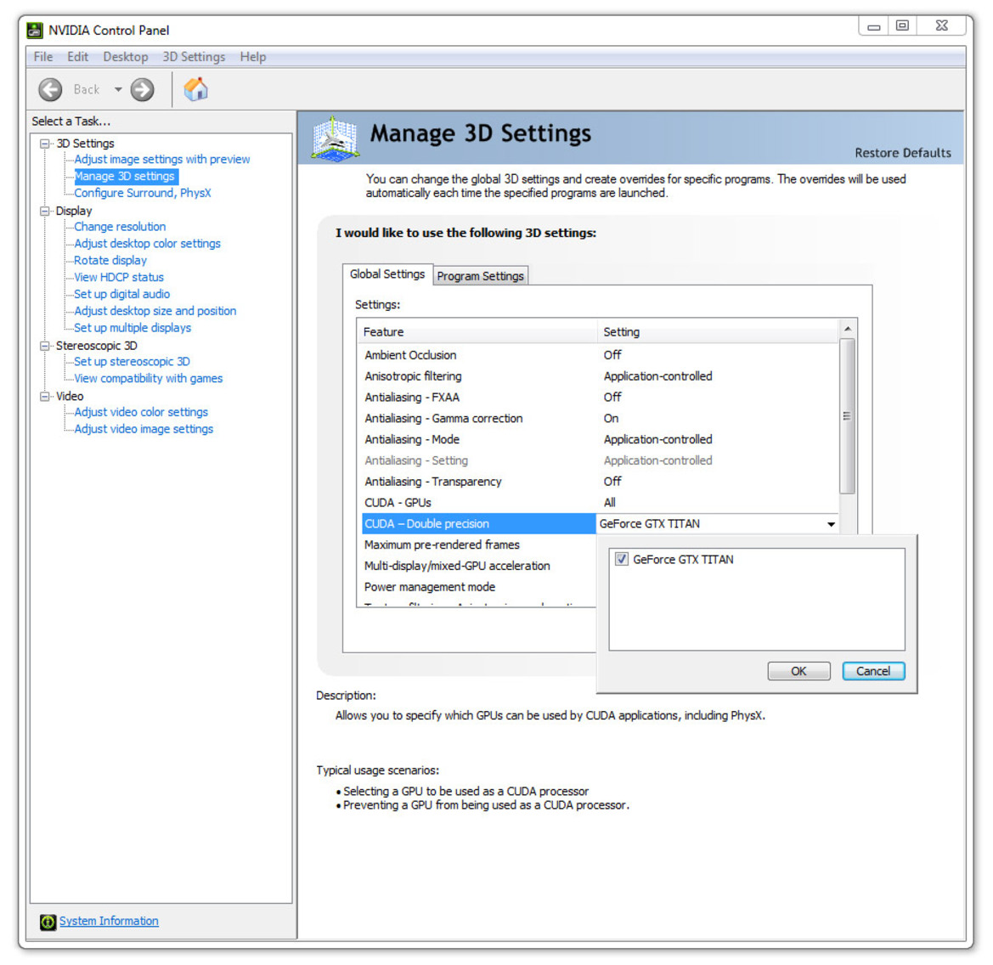993x965 pixels.
Task: Select the CUDA – Double precision row
Action: pos(479,523)
